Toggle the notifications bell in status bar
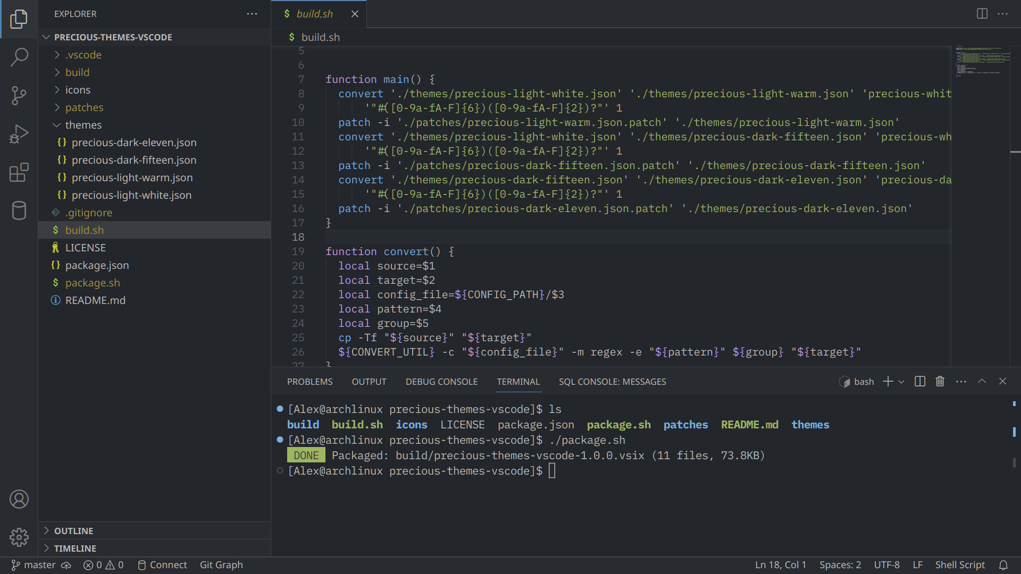1021x574 pixels. click(x=1004, y=565)
